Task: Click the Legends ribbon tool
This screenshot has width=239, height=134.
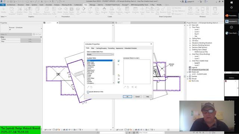Action: coord(127,10)
